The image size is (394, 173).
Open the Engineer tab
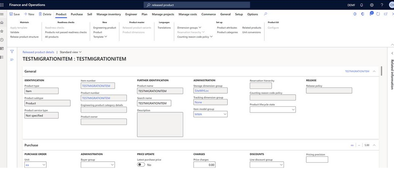pyautogui.click(x=131, y=14)
